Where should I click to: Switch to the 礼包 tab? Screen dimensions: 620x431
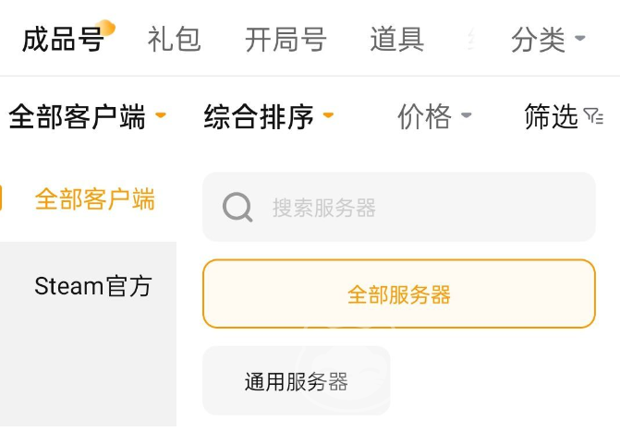pyautogui.click(x=174, y=40)
